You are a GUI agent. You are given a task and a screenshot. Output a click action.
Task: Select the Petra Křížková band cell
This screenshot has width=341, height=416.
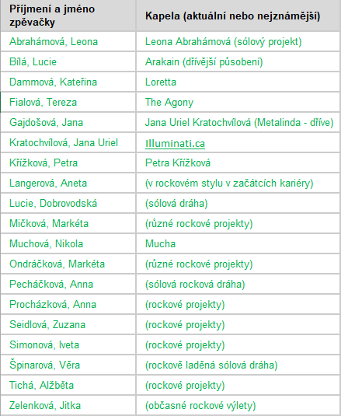pos(238,163)
